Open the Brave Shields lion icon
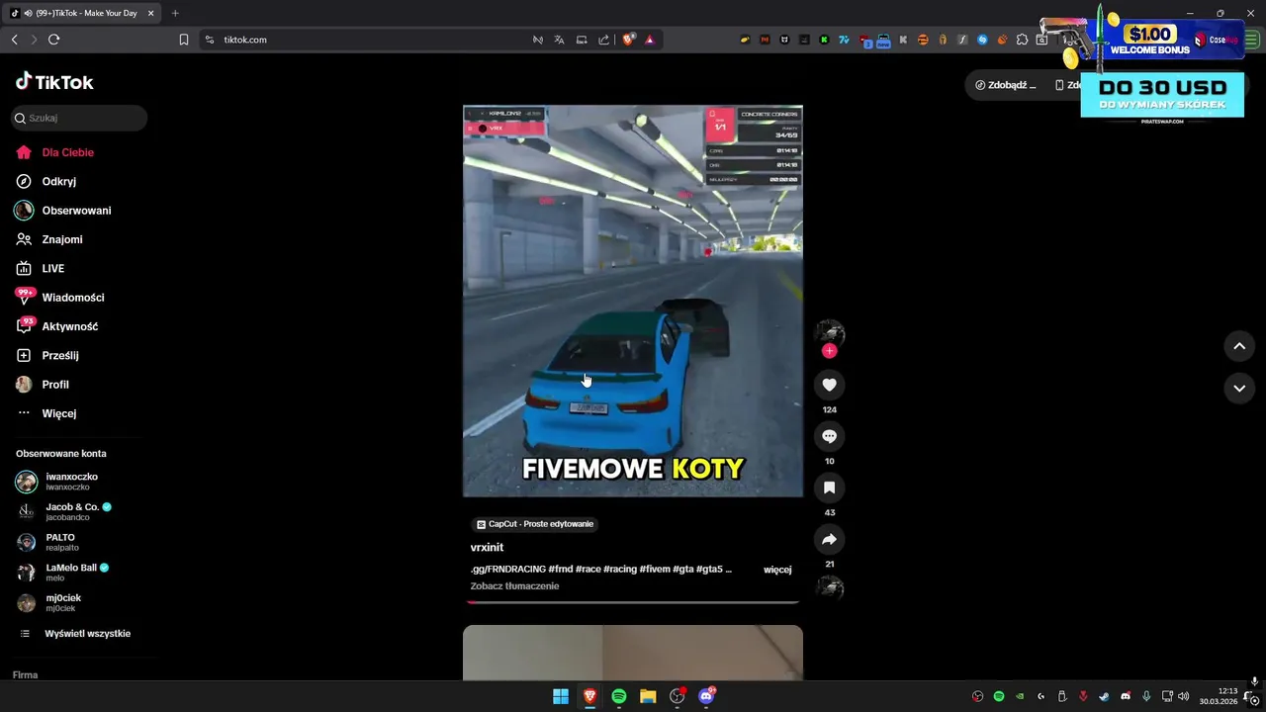The height and width of the screenshot is (712, 1266). point(627,40)
